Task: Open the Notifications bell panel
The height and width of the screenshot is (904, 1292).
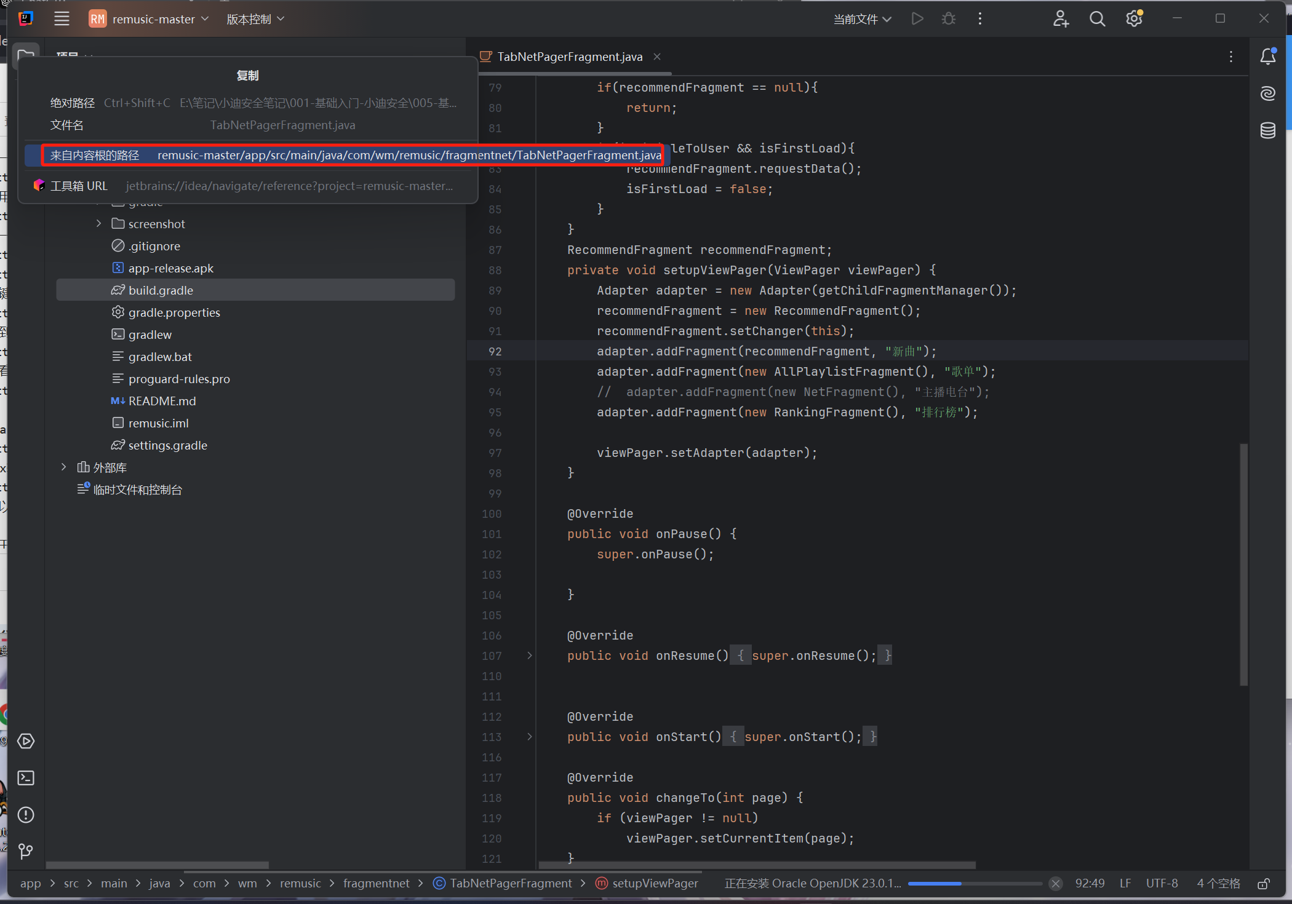Action: click(1268, 57)
